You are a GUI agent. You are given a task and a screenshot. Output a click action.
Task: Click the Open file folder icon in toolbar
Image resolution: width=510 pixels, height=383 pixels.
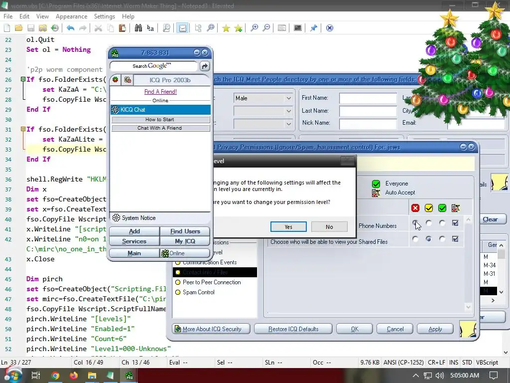click(x=18, y=28)
